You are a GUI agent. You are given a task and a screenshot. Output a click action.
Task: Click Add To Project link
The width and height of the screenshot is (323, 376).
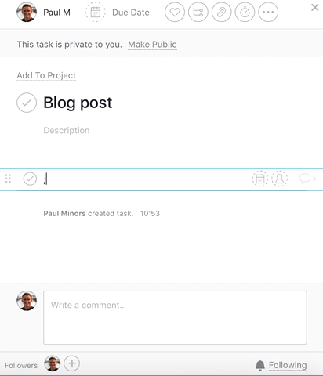pos(46,75)
